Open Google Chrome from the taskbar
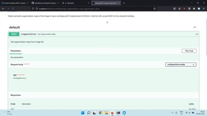207x116 pixels. point(101,113)
